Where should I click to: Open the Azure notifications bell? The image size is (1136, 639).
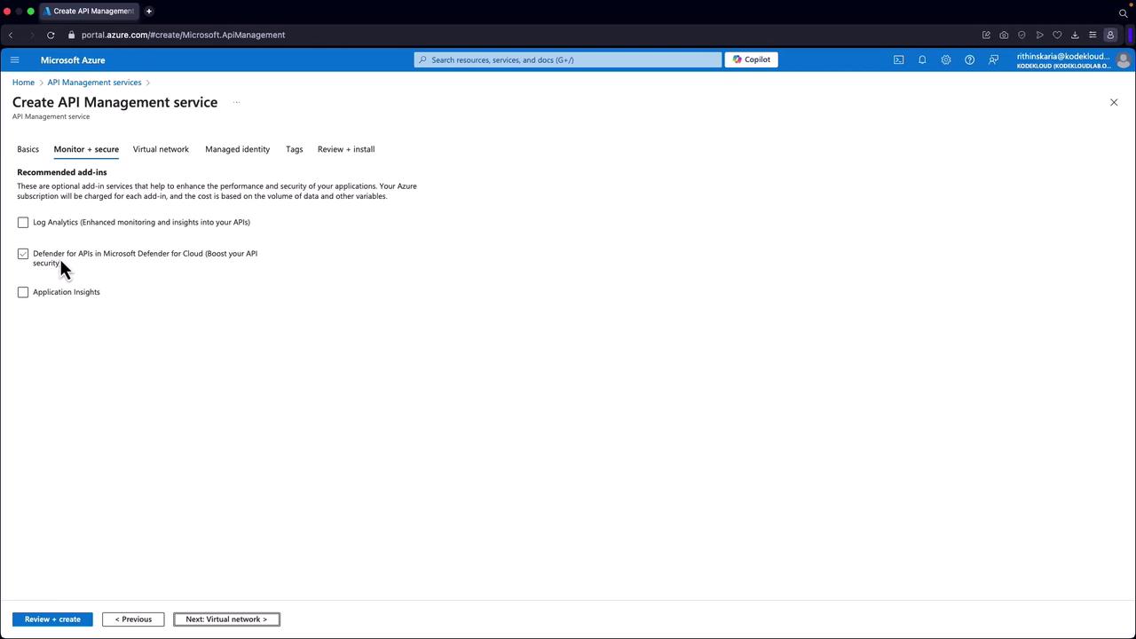pyautogui.click(x=922, y=59)
